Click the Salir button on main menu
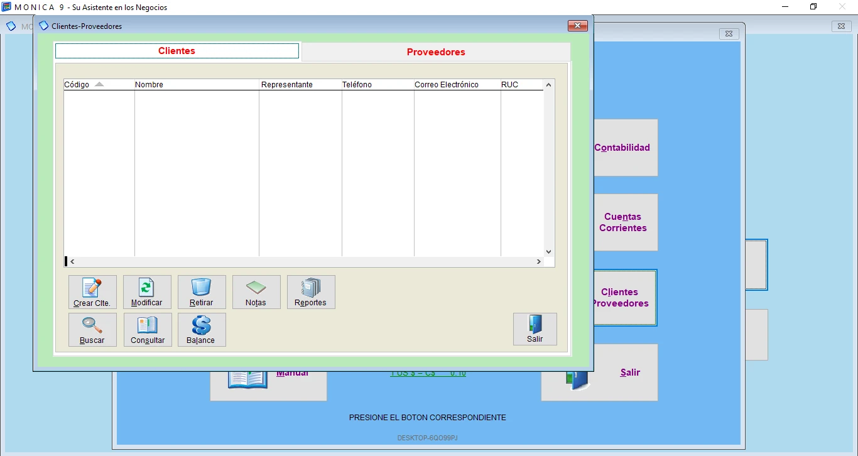 [x=630, y=372]
